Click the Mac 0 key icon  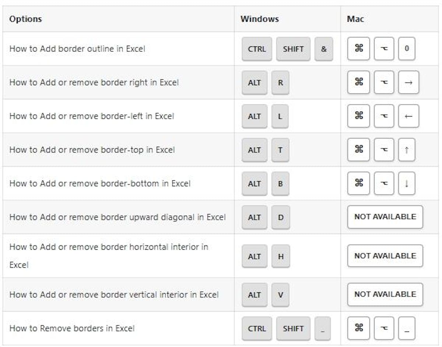pyautogui.click(x=407, y=49)
